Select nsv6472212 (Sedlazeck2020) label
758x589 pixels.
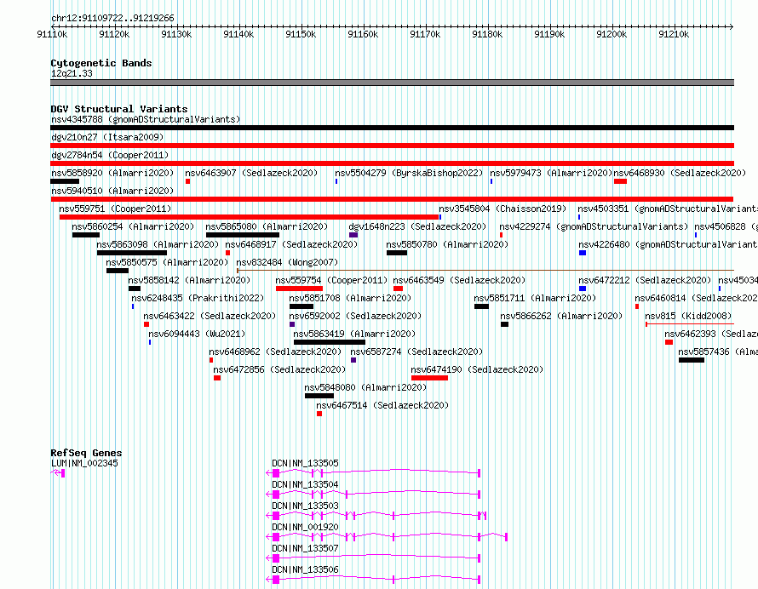(645, 280)
